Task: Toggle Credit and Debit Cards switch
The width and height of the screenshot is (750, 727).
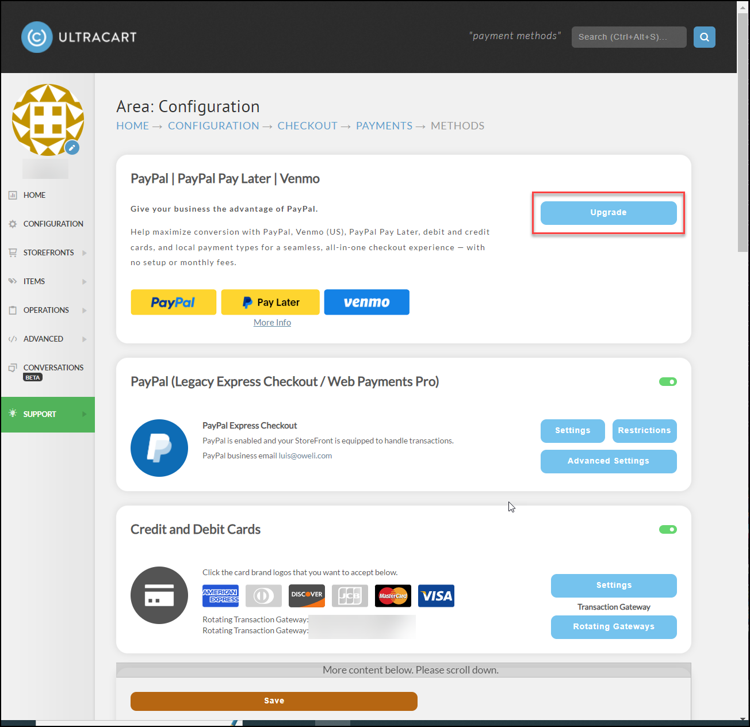Action: point(668,529)
